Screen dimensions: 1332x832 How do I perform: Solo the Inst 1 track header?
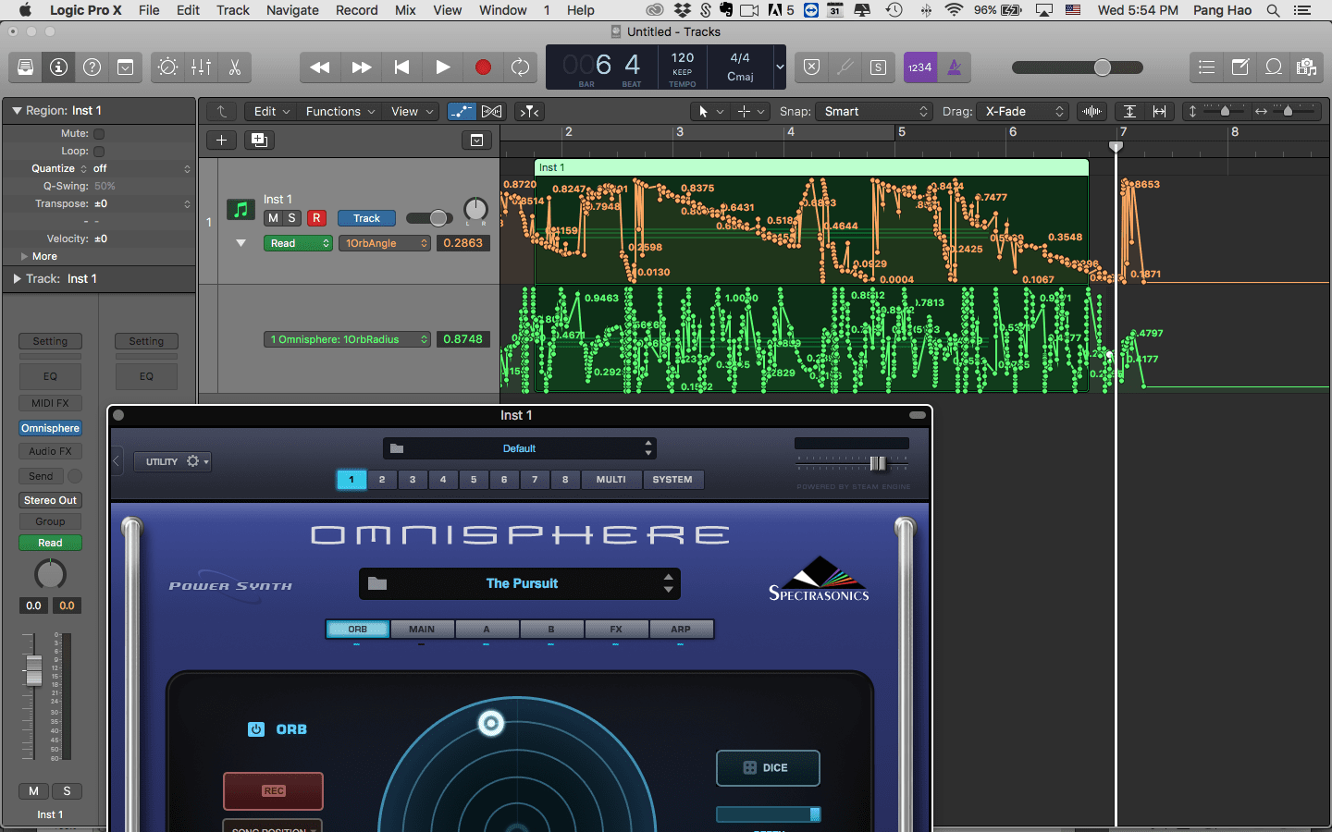click(291, 218)
